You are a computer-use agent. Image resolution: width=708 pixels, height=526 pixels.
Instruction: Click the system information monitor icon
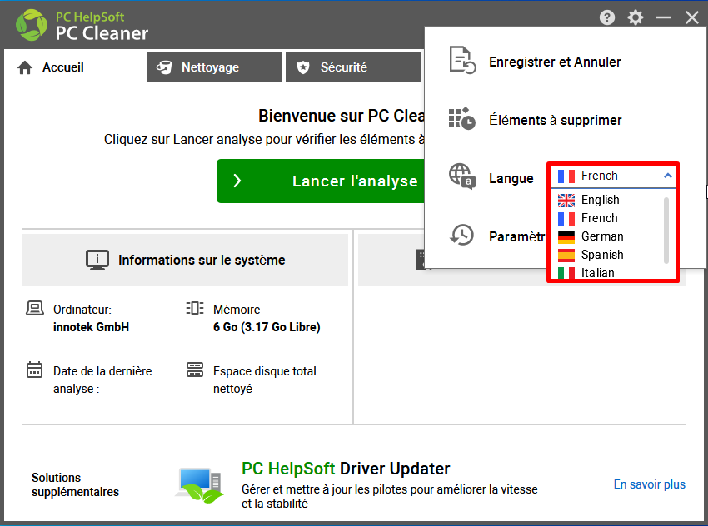coord(97,260)
